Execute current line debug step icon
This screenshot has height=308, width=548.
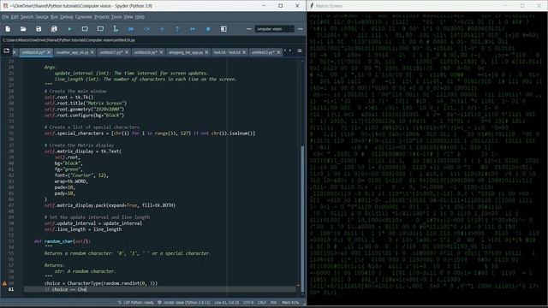(x=146, y=29)
